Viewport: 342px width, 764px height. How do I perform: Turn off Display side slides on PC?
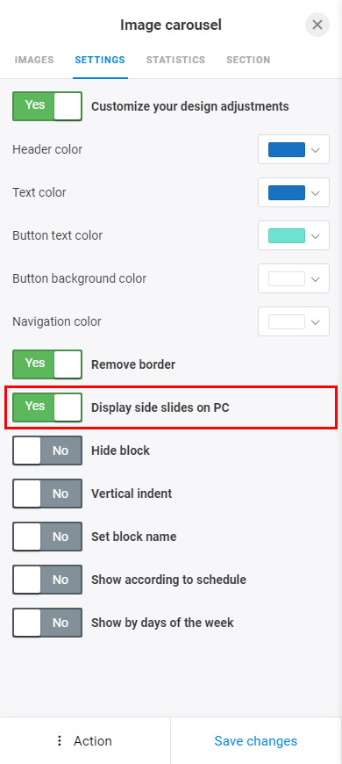pyautogui.click(x=47, y=407)
